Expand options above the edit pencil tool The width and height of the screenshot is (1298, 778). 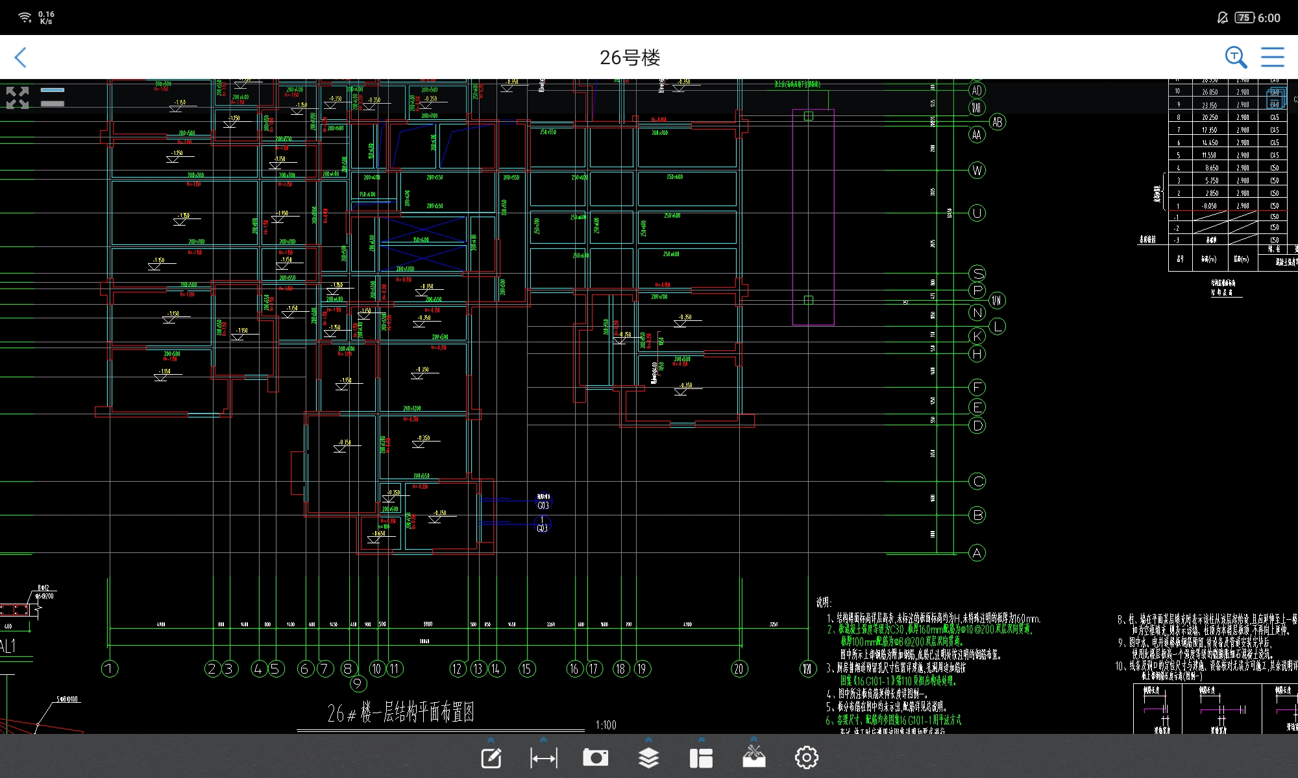491,740
